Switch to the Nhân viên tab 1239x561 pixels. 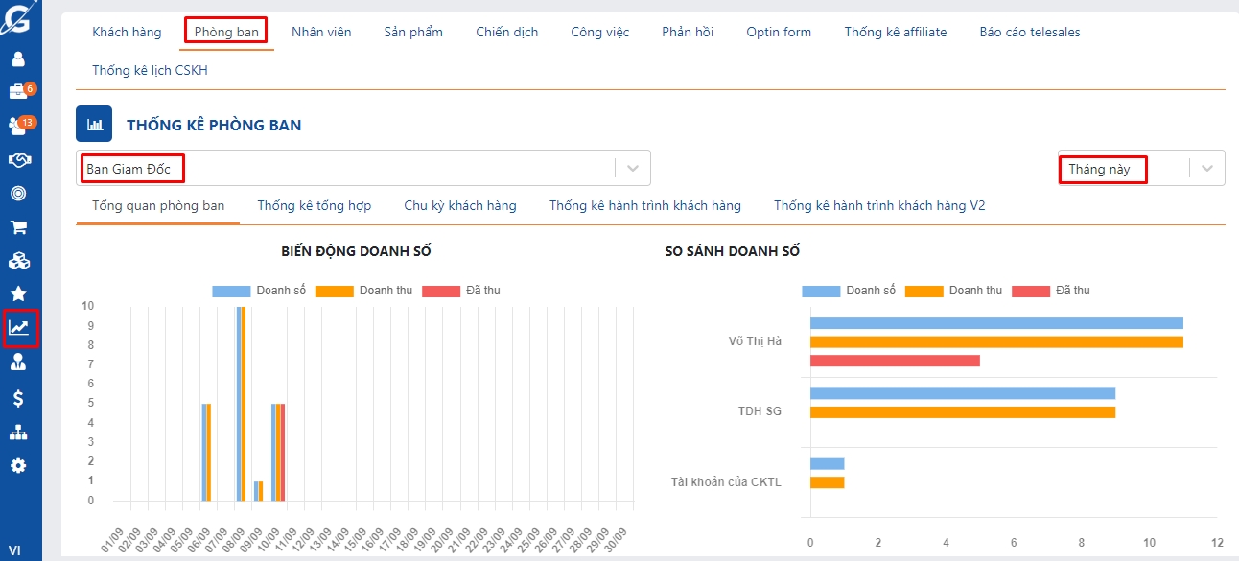[x=321, y=32]
